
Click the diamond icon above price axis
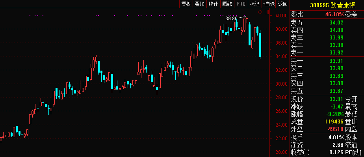click(x=260, y=12)
